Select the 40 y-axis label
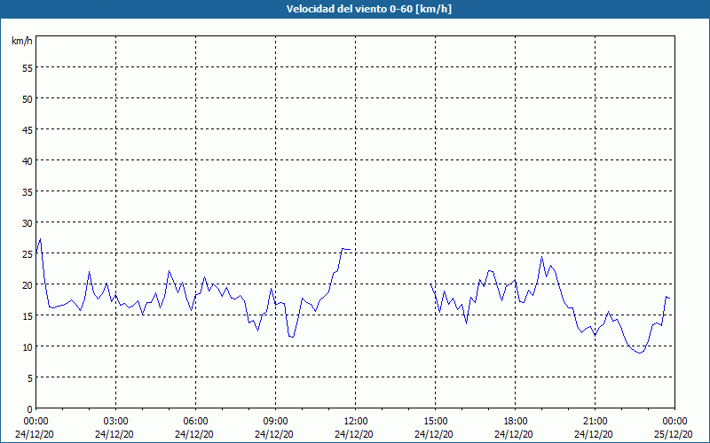Image resolution: width=710 pixels, height=443 pixels. (28, 163)
